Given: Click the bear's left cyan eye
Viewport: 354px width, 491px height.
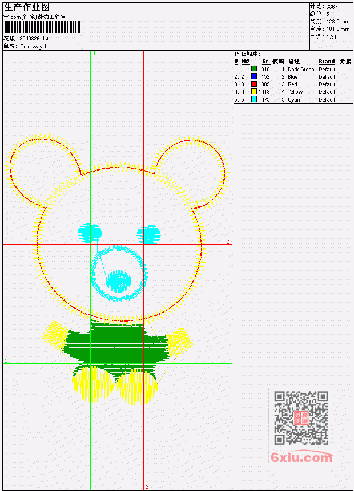Looking at the screenshot, I should pyautogui.click(x=90, y=233).
